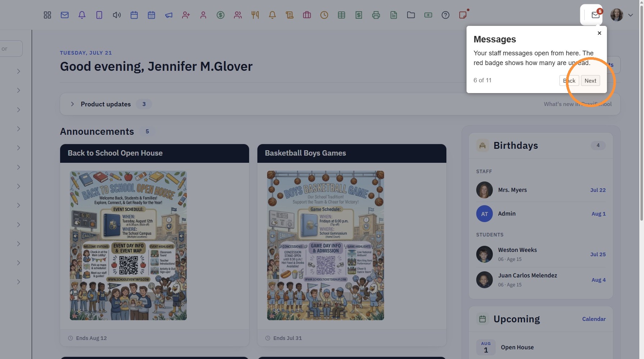Viewport: 644px width, 359px height.
Task: Click the add-person icon with plus sign
Action: click(x=186, y=15)
